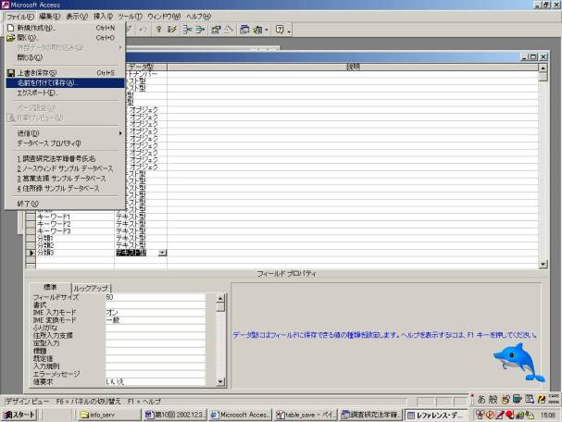Image resolution: width=562 pixels, height=422 pixels.
Task: Switch to 第10回 2002.12.3 taskbar button
Action: [x=175, y=415]
